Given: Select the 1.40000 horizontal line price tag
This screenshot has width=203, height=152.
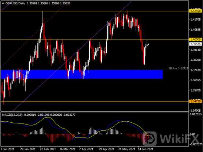Looking at the screenshot, I should [x=196, y=40].
